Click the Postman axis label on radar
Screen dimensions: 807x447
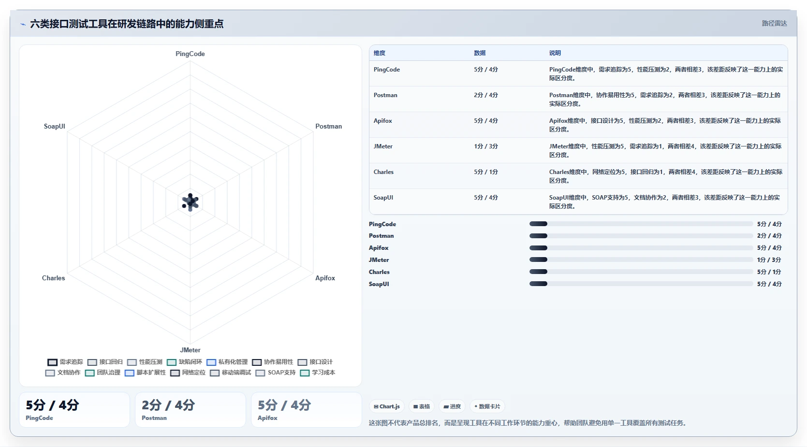coord(328,126)
